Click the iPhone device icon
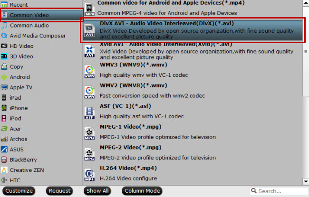Image resolution: width=309 pixels, height=197 pixels. [4, 108]
